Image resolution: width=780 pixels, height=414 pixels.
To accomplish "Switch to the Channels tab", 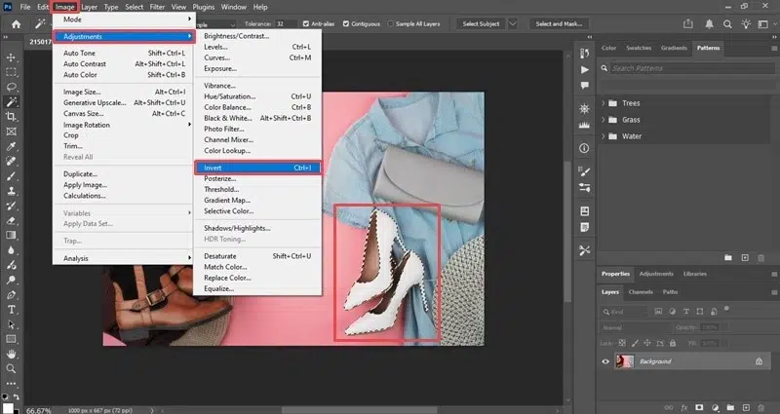I will tap(641, 291).
